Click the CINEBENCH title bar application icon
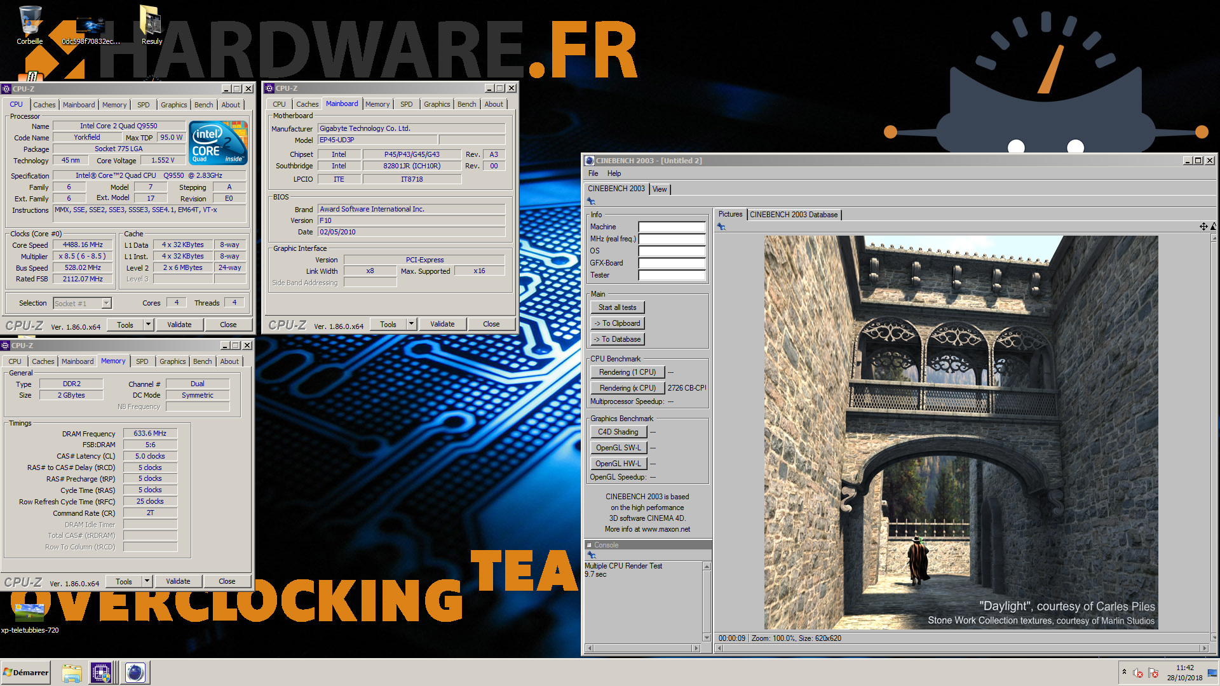The height and width of the screenshot is (686, 1220). pos(590,161)
